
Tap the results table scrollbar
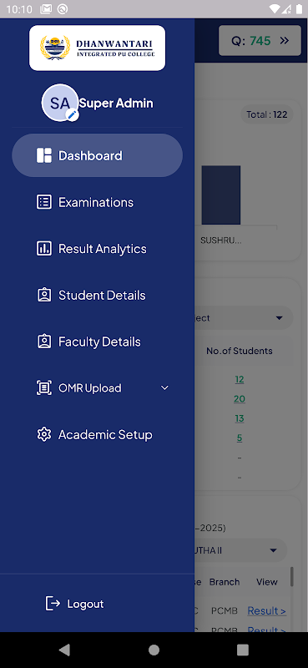click(292, 576)
